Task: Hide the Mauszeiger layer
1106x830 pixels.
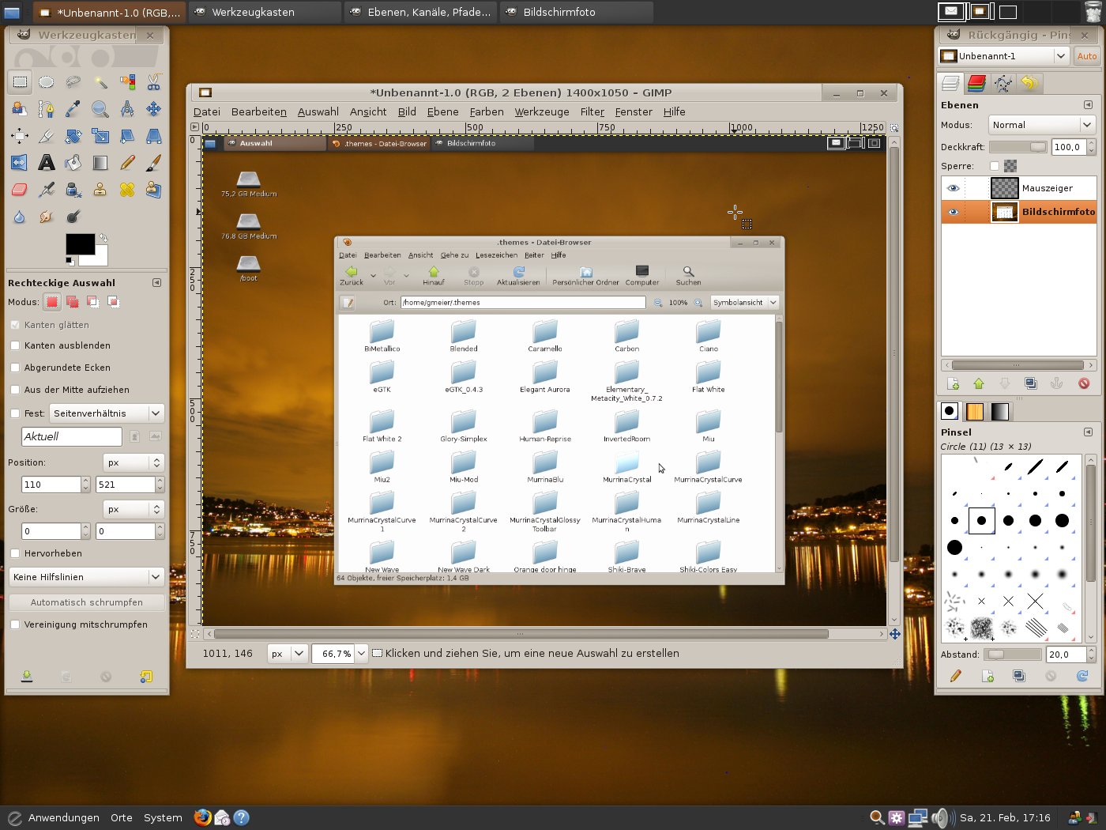Action: pos(953,188)
